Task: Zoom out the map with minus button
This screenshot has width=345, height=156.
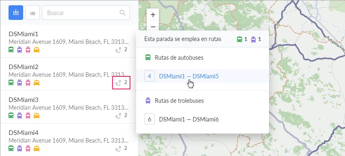Action: (x=153, y=27)
